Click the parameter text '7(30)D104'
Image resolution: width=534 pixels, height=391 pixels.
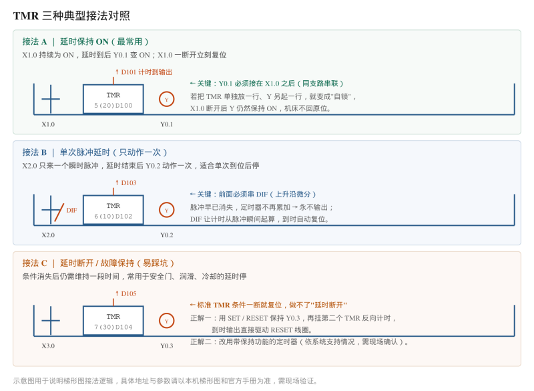pos(113,328)
